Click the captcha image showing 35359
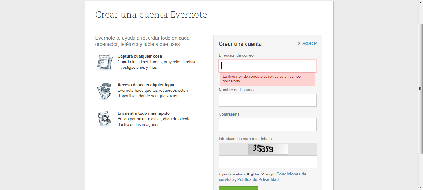This screenshot has height=190, width=423. coord(268,149)
